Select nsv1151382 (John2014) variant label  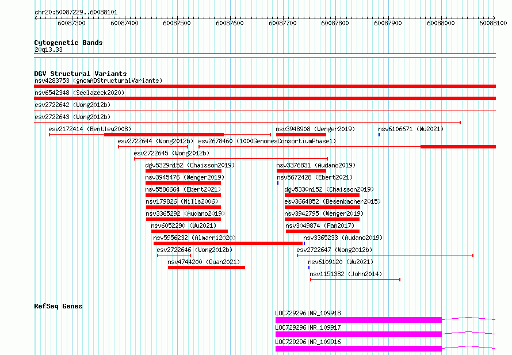click(346, 274)
